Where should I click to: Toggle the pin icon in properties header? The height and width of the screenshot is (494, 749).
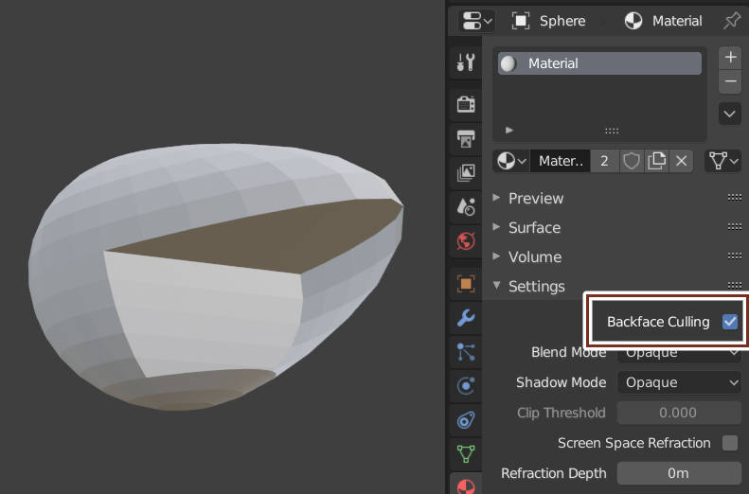732,21
